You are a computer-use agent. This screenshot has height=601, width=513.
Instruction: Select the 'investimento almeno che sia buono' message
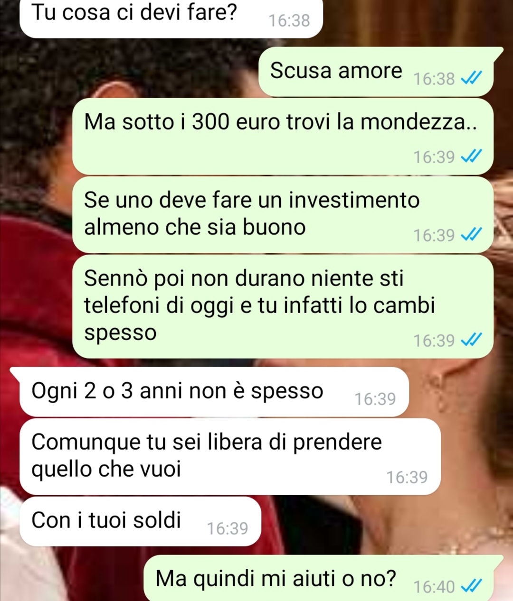pyautogui.click(x=283, y=215)
